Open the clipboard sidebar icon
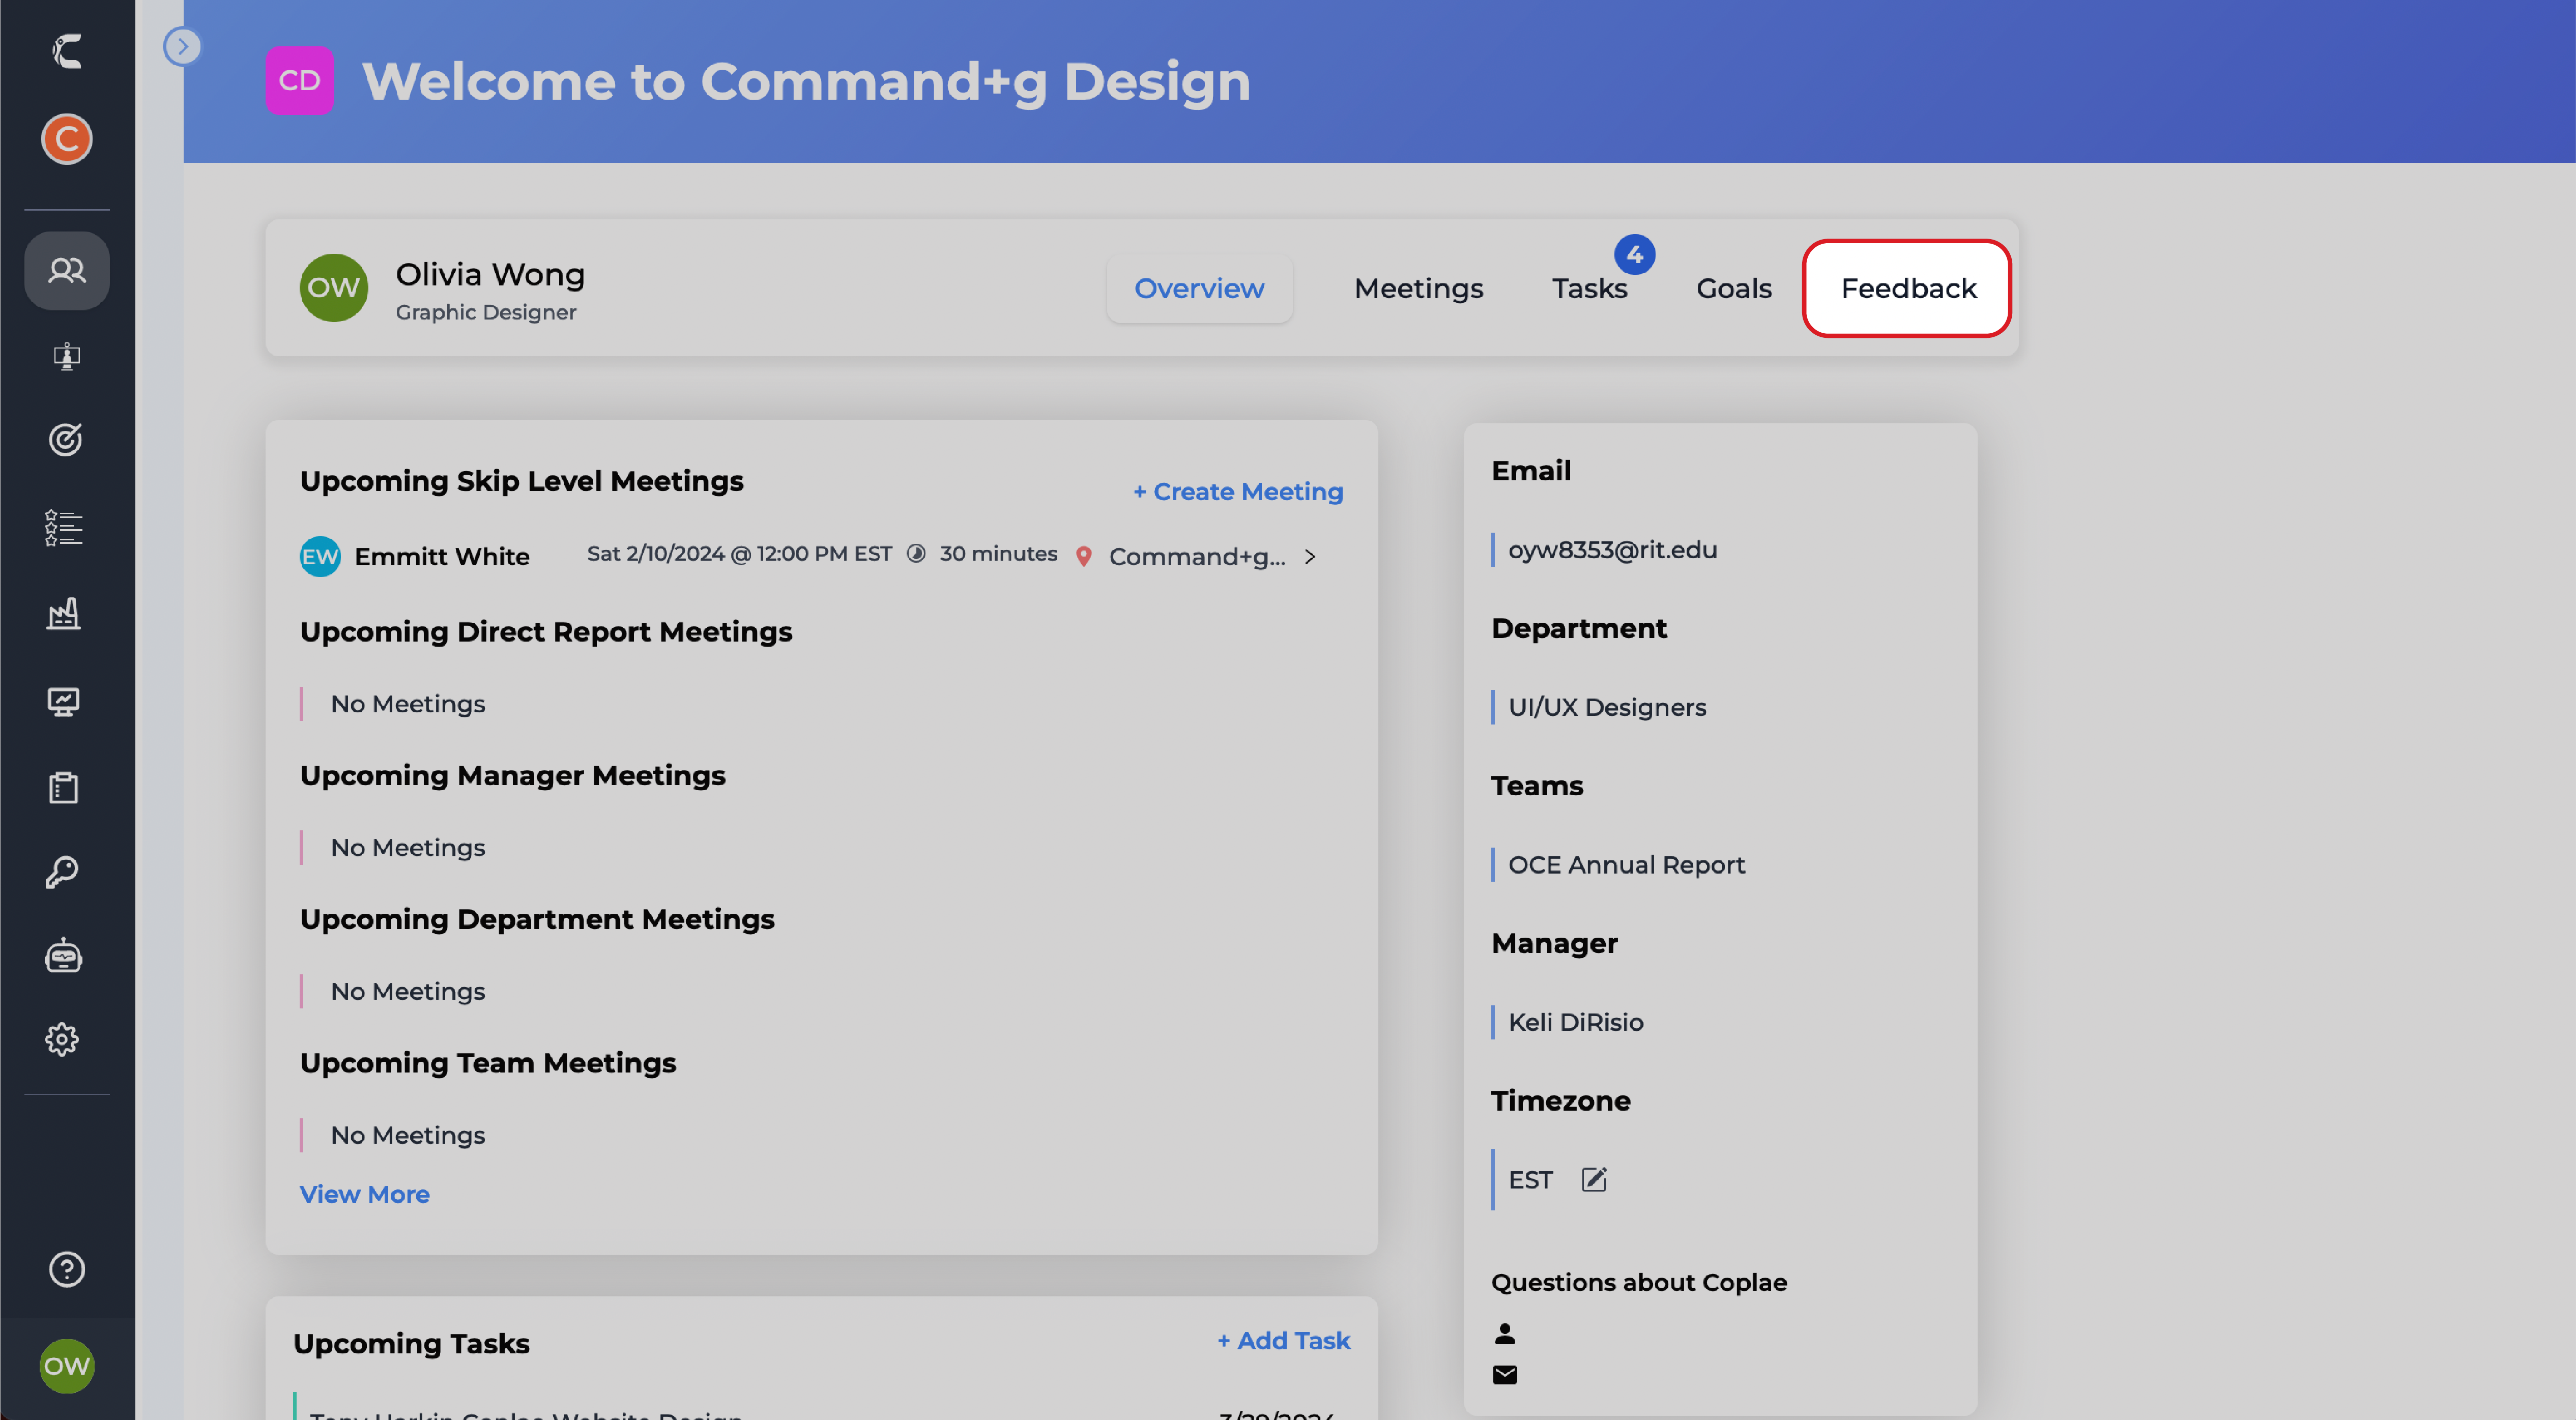This screenshot has width=2576, height=1420. point(64,788)
